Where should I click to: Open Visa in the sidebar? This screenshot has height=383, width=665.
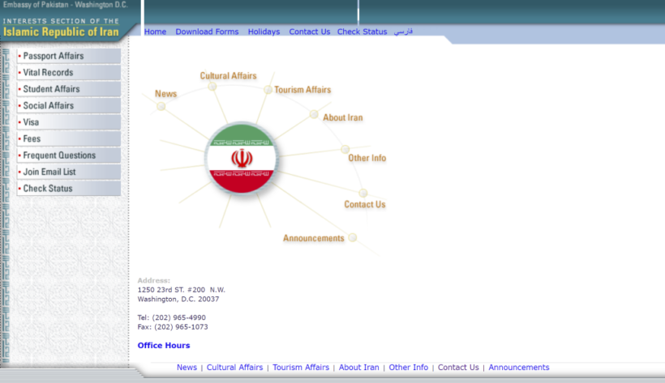pos(69,122)
